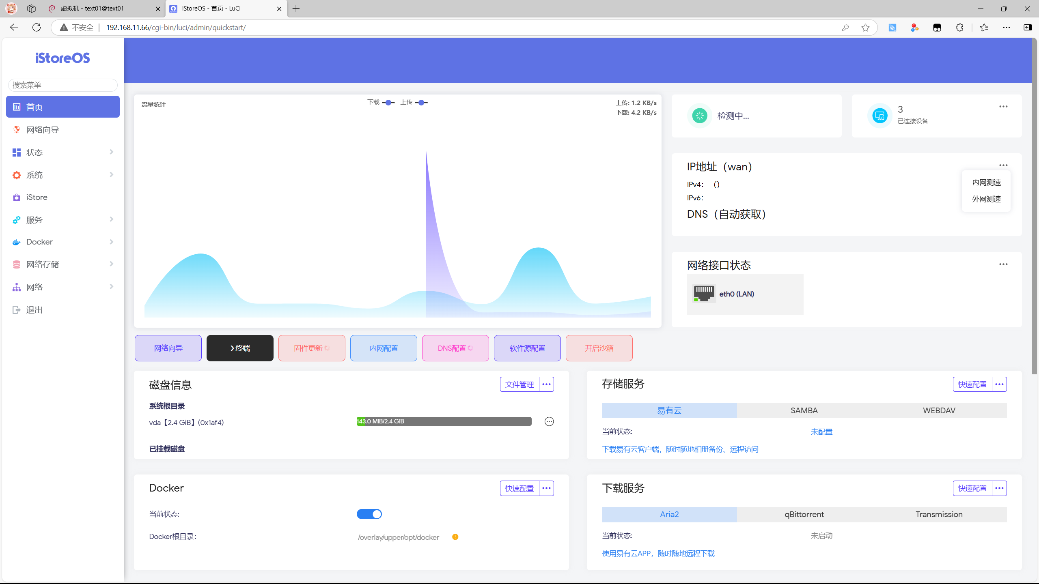The width and height of the screenshot is (1039, 584).
Task: Click the 网络 topology icon in sidebar
Action: [x=17, y=287]
